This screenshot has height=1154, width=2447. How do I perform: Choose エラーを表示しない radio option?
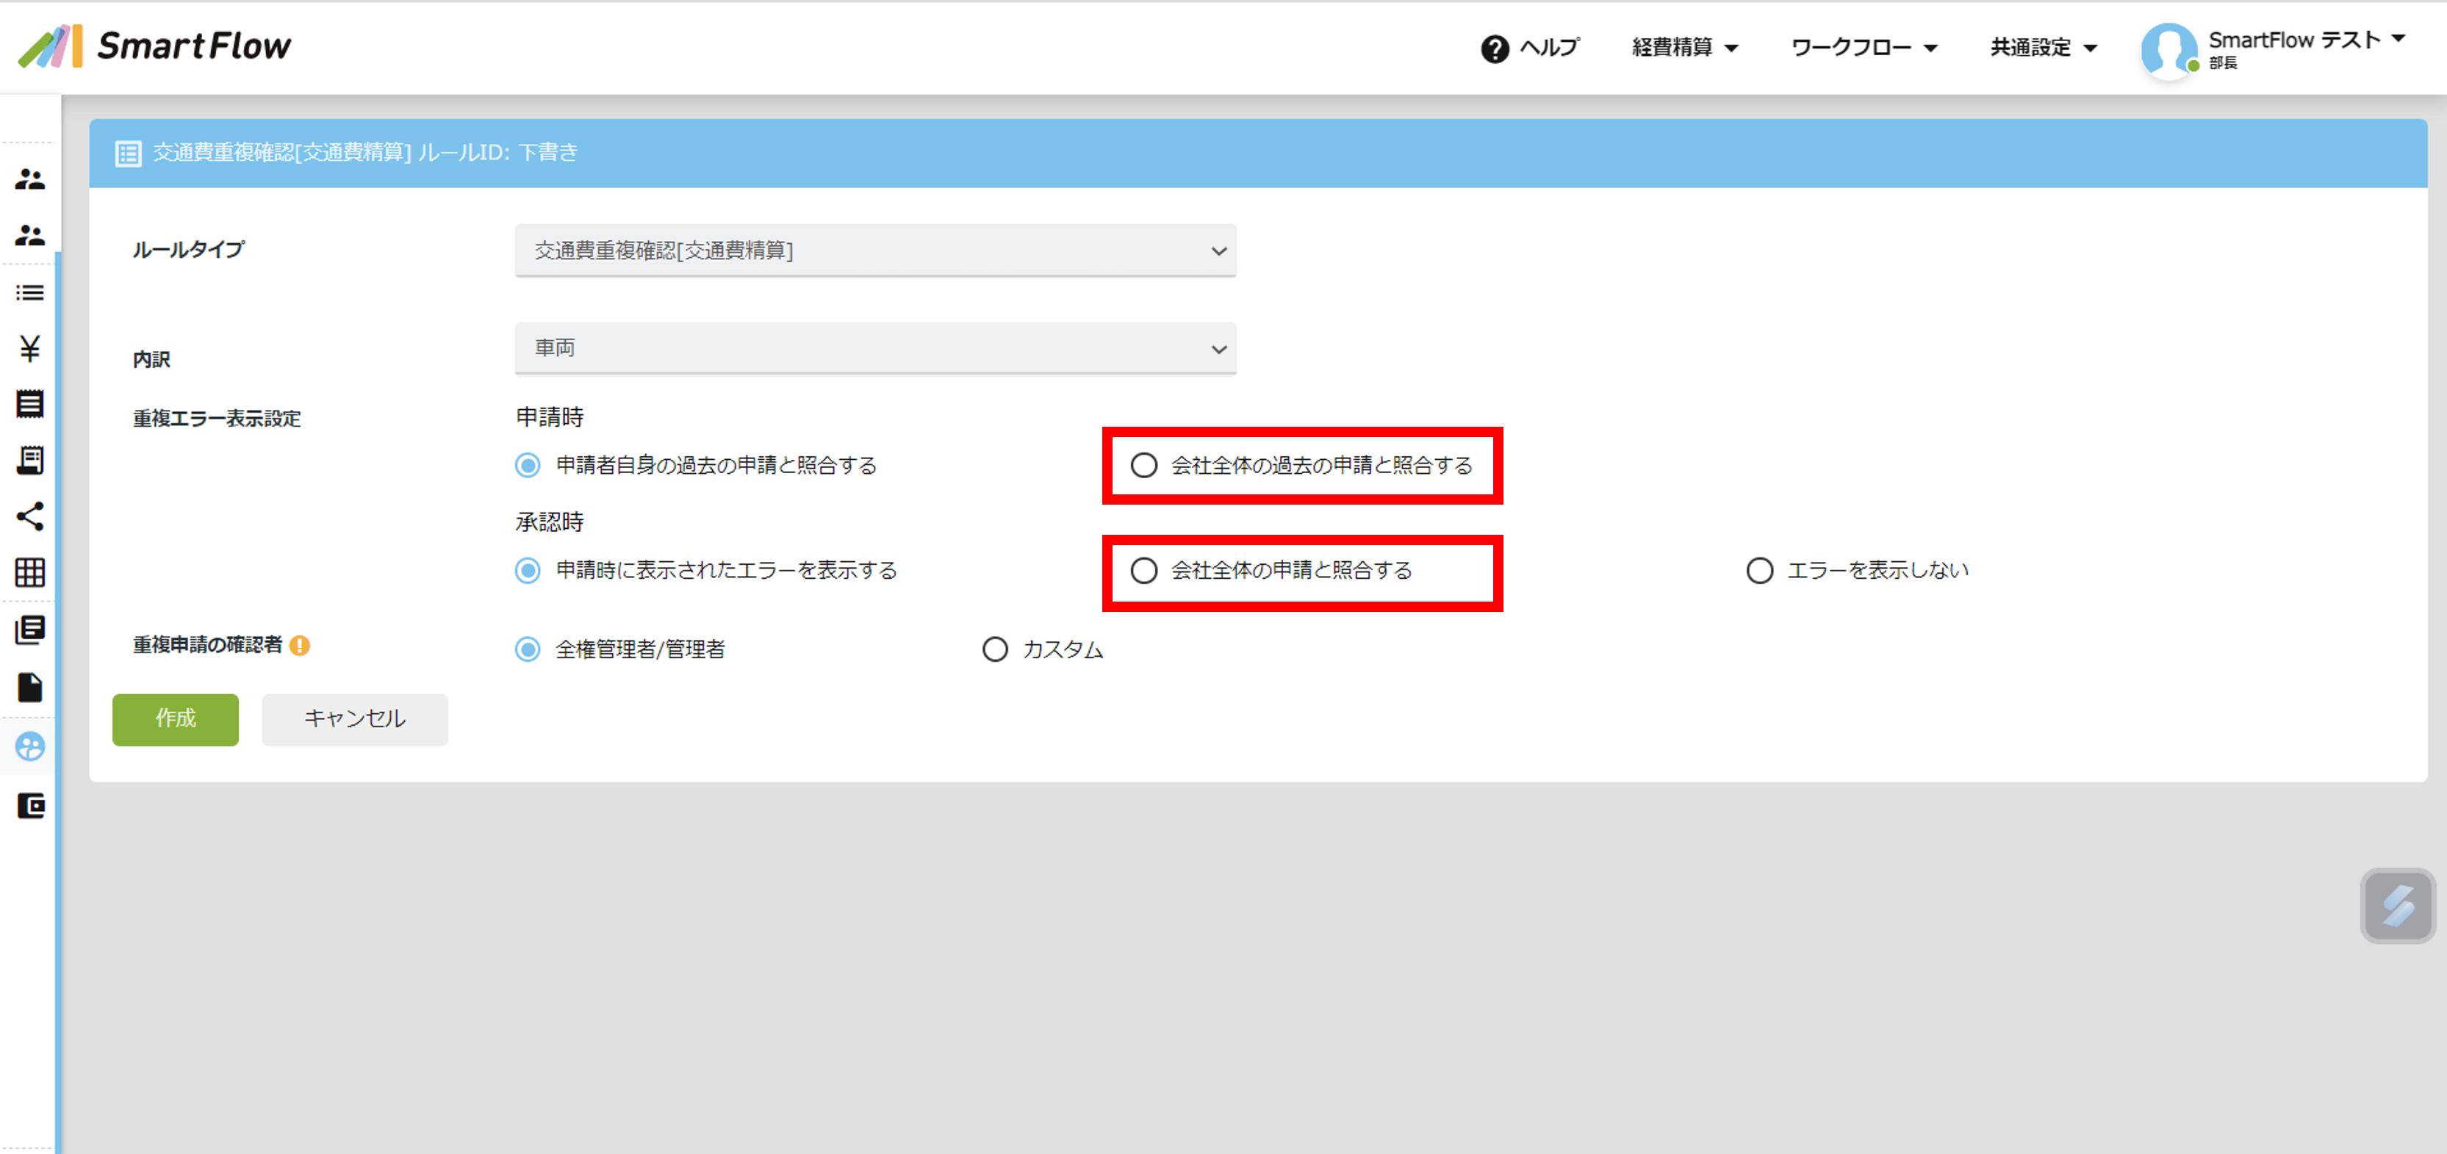point(1759,571)
